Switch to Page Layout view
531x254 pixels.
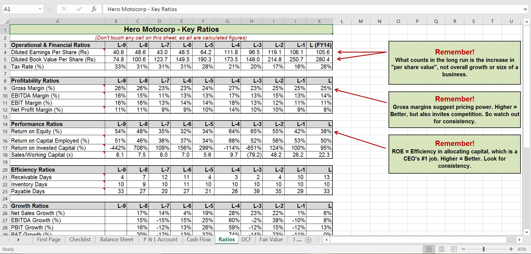click(x=441, y=249)
